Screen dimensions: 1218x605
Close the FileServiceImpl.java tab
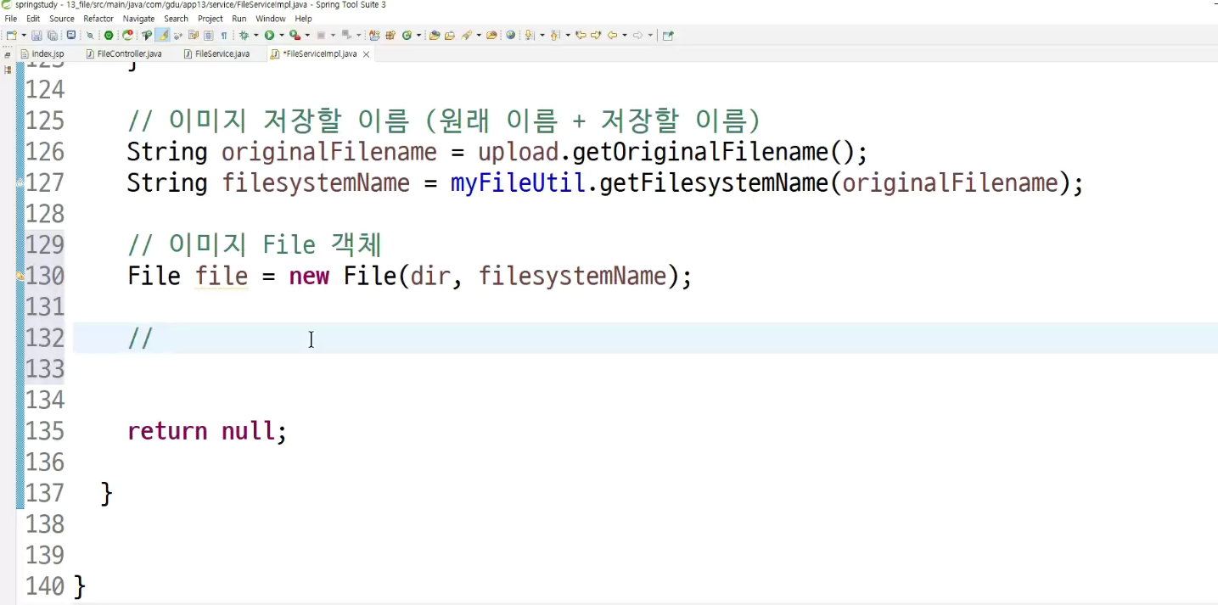click(367, 54)
